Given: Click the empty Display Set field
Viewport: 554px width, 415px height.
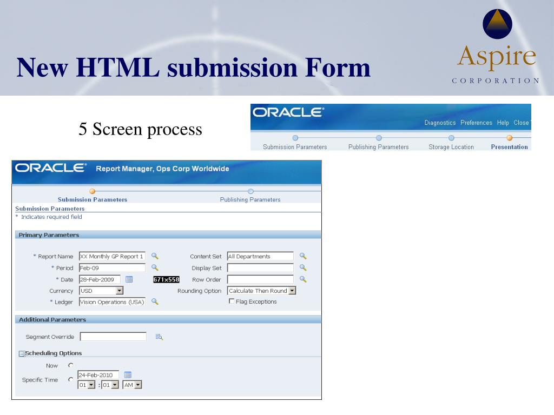Looking at the screenshot, I should point(260,268).
